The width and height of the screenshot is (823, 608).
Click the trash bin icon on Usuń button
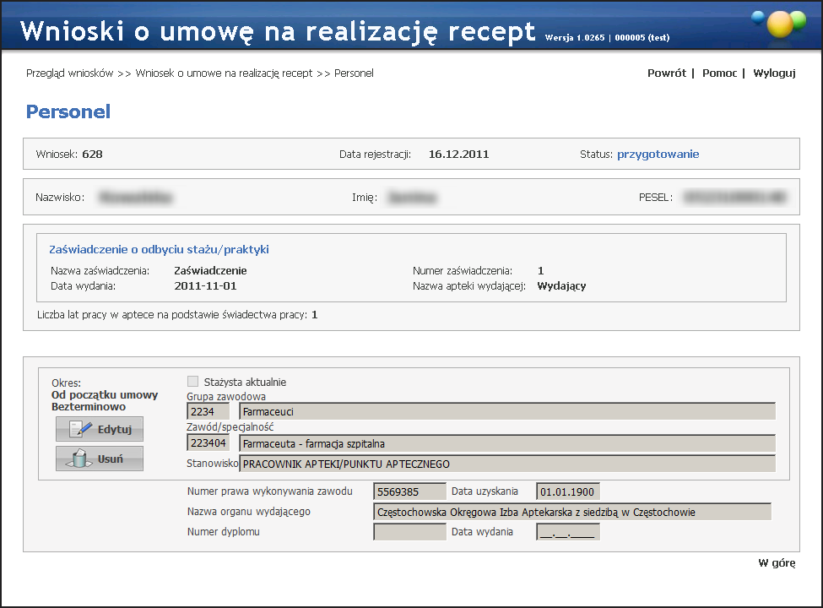click(x=80, y=459)
